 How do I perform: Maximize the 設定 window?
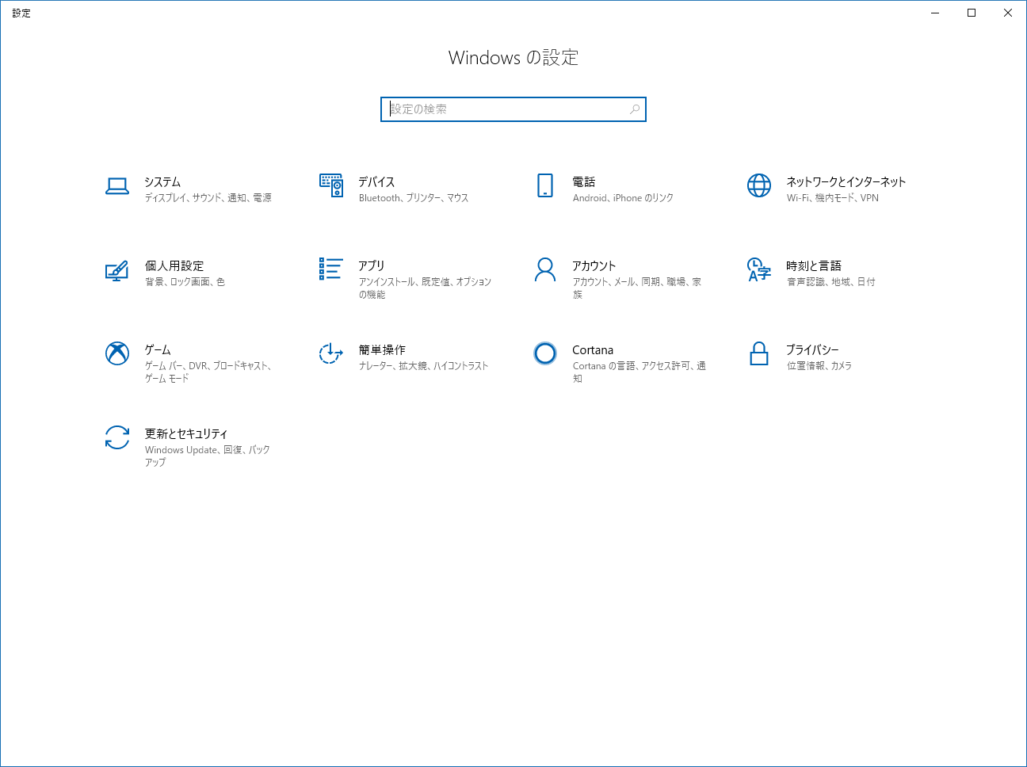tap(972, 13)
